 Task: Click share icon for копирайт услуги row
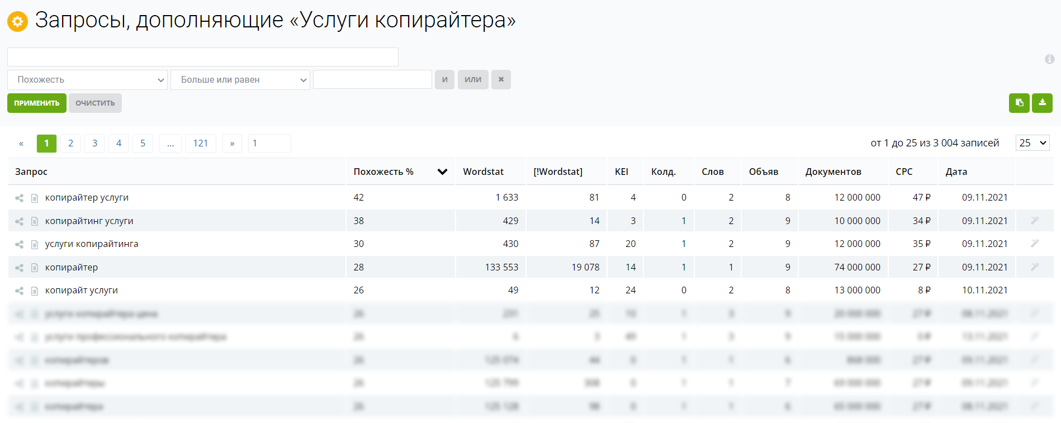(20, 291)
